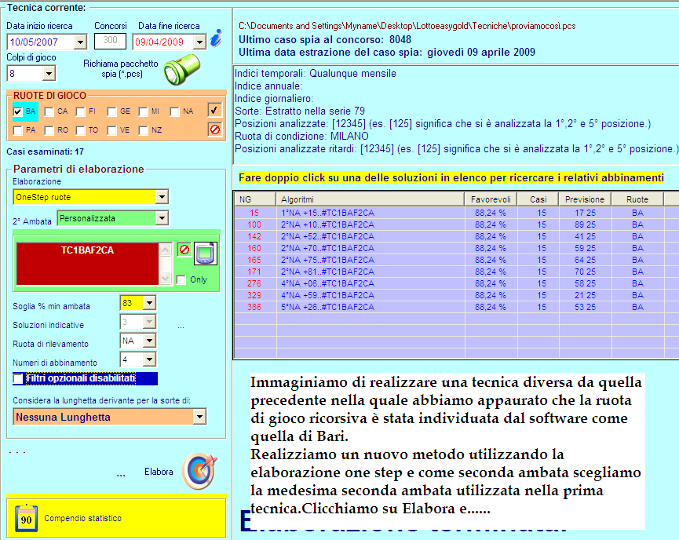The image size is (679, 540).
Task: Click the NG cell with value 165
Action: (254, 260)
